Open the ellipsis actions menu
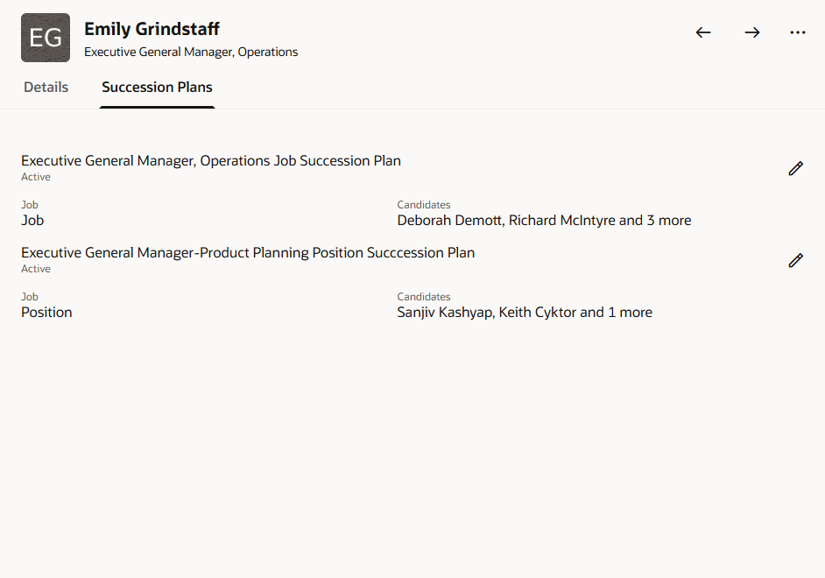 coord(798,32)
